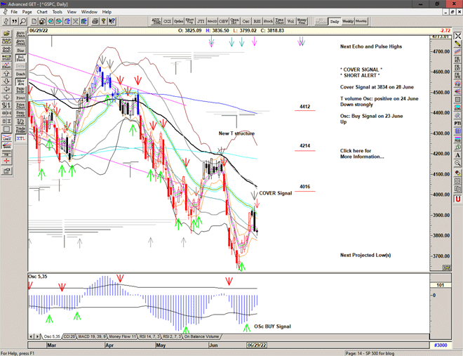This screenshot has width=463, height=356.
Task: Open the Chart menu
Action: [42, 12]
